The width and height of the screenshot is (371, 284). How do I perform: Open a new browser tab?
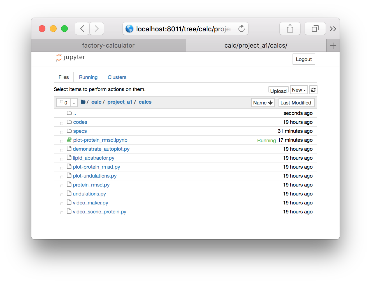pyautogui.click(x=333, y=46)
